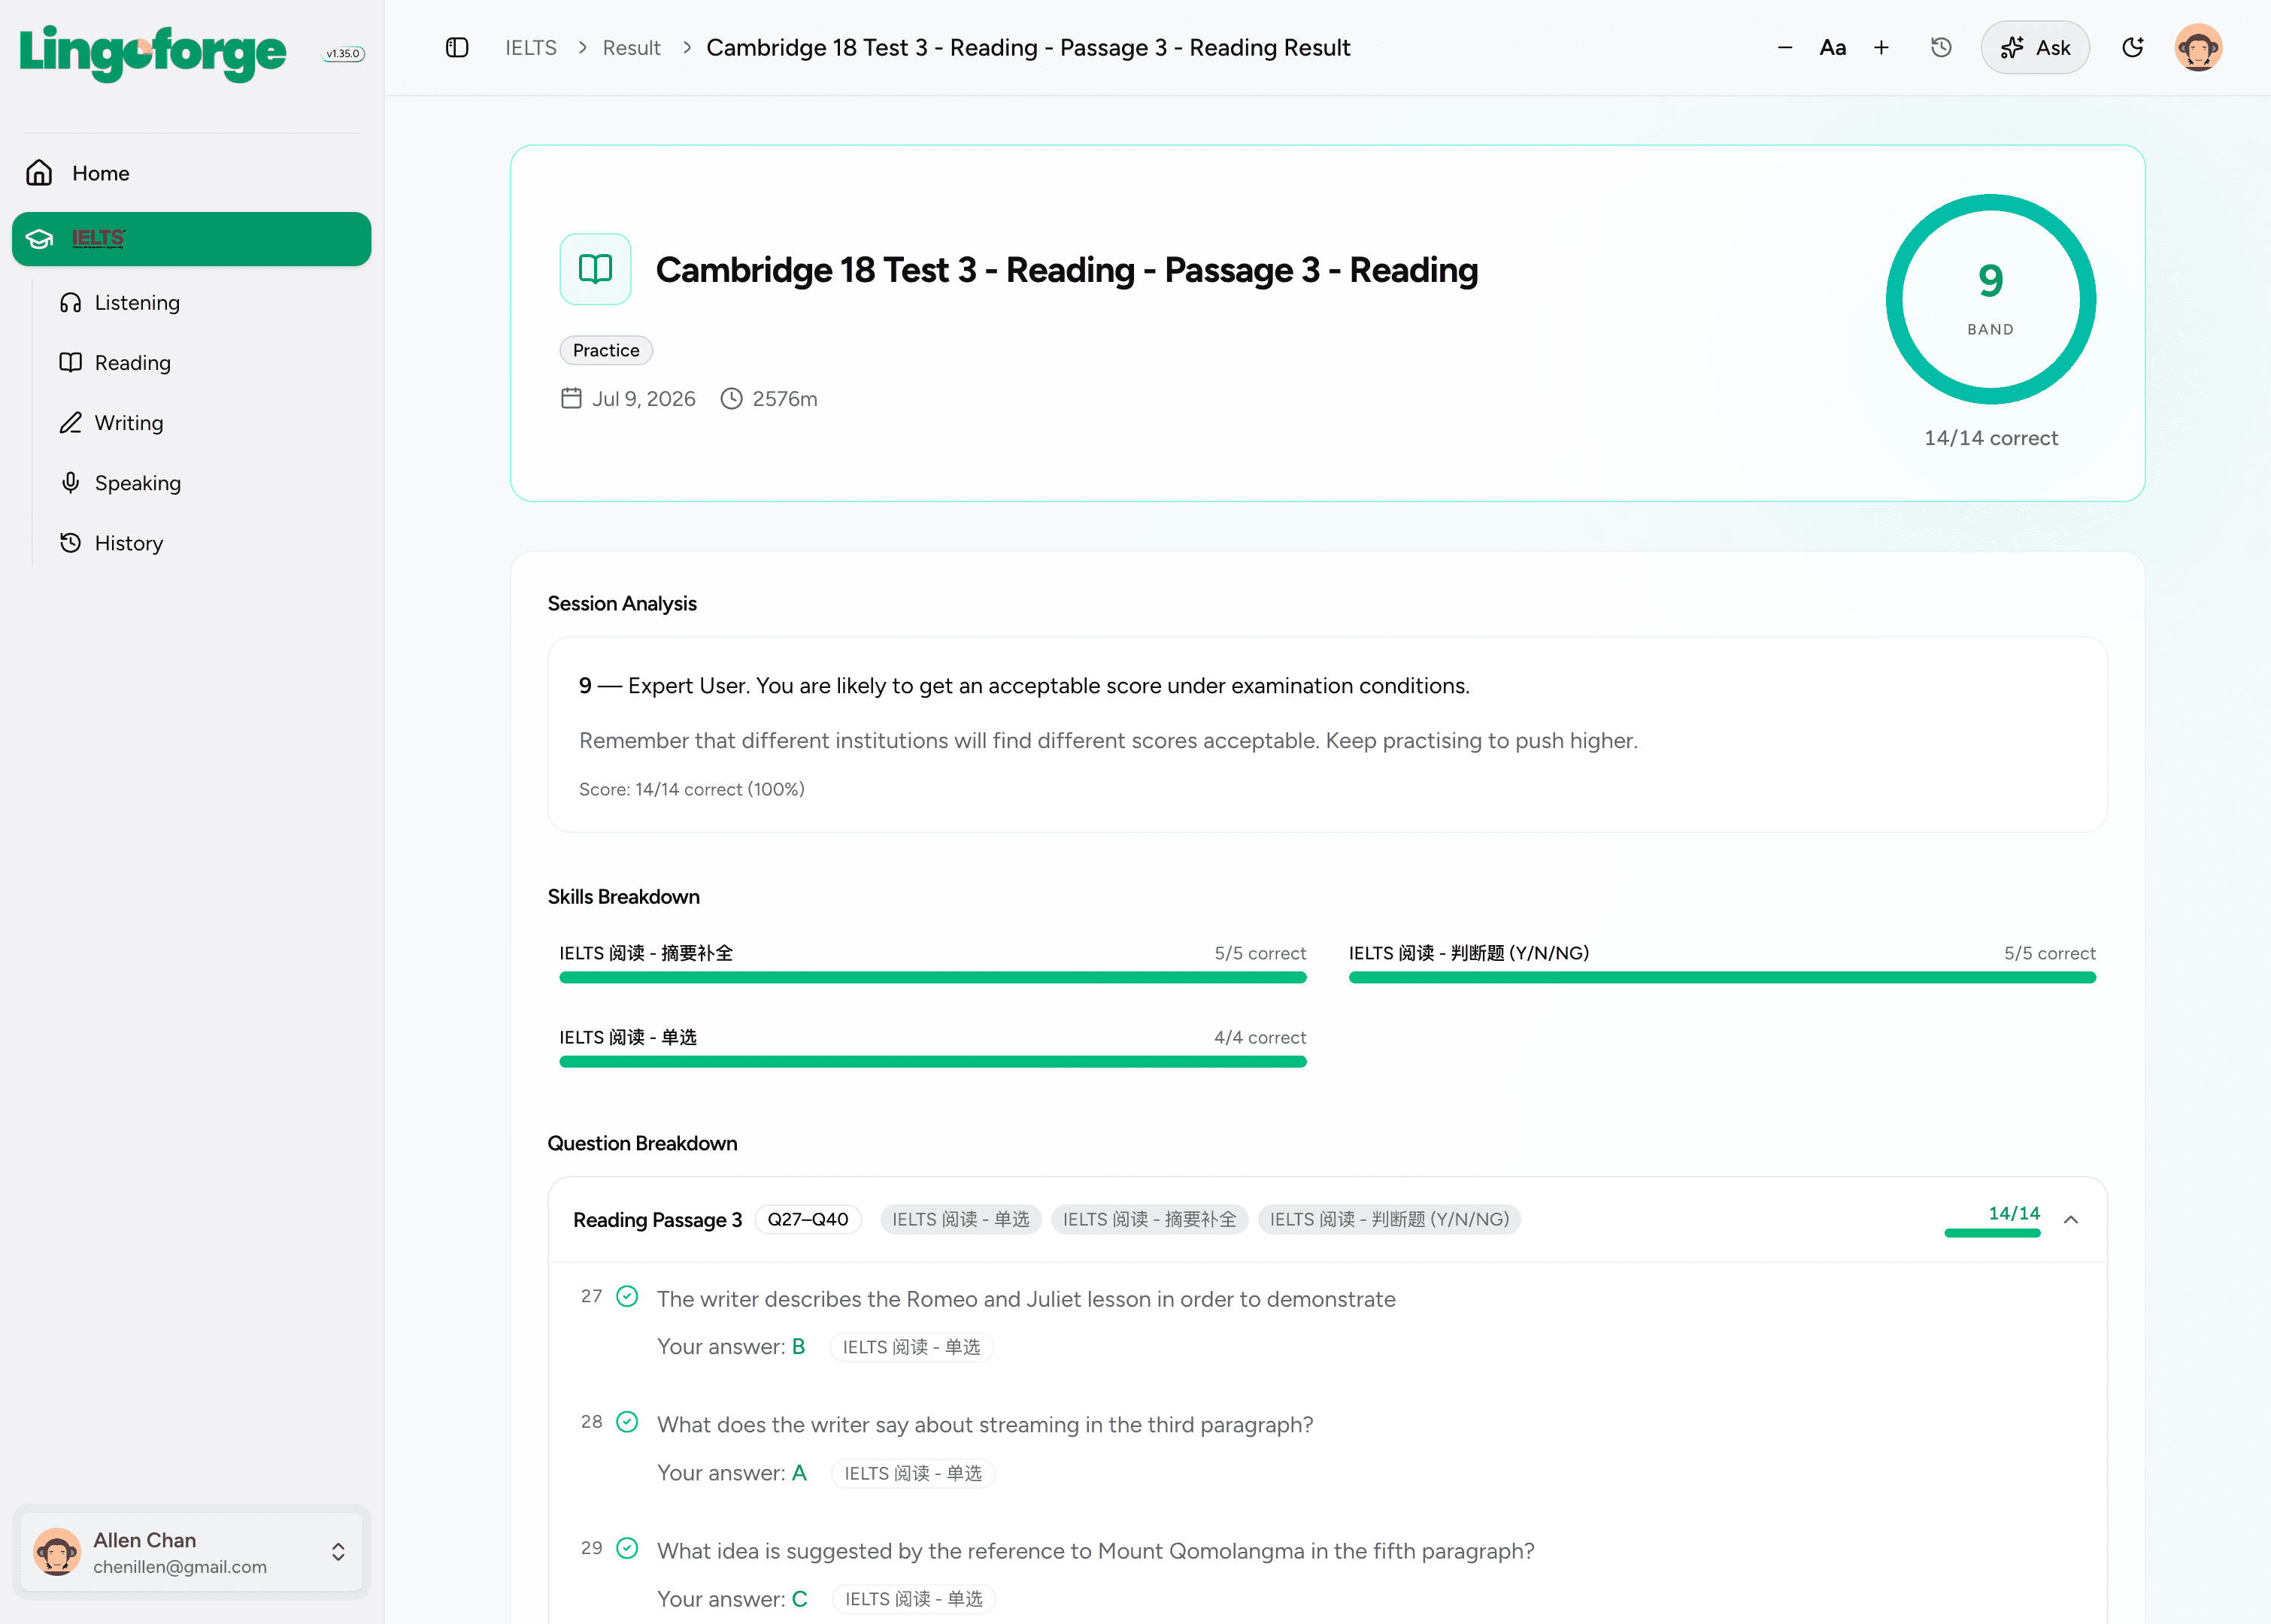Viewport: 2271px width, 1624px height.
Task: Click the headphones Listening icon
Action: point(70,303)
